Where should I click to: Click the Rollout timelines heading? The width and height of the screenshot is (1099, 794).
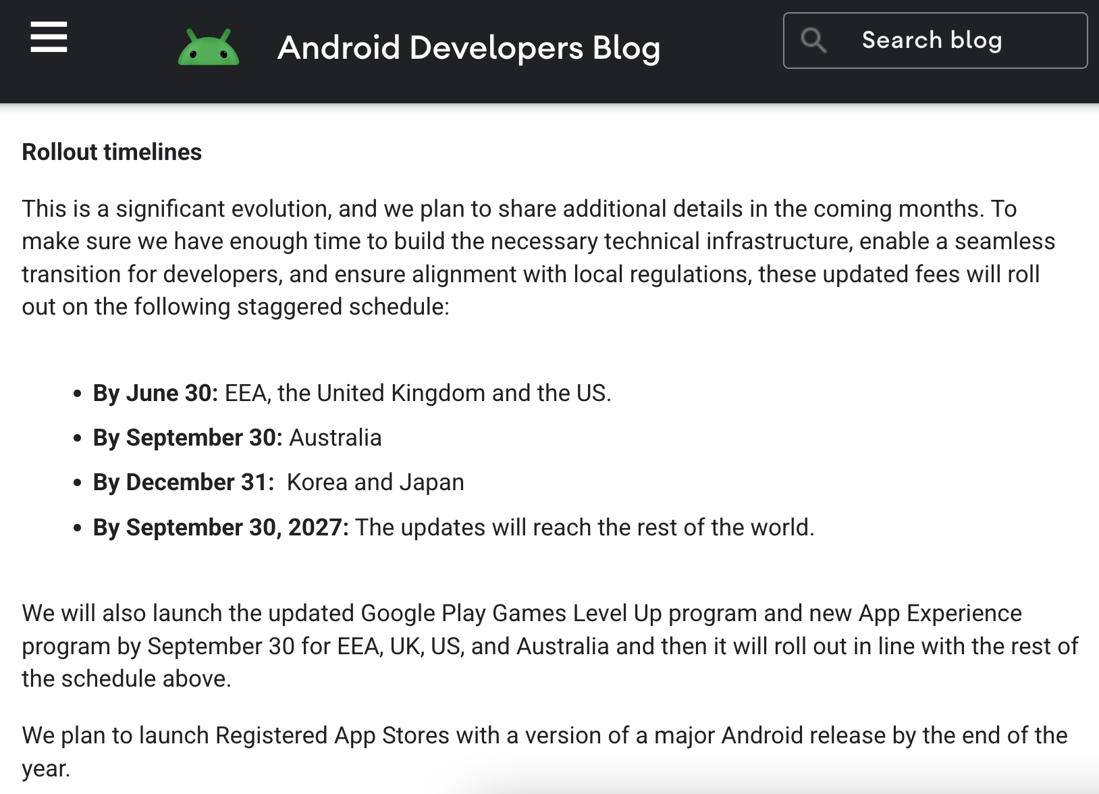coord(112,152)
